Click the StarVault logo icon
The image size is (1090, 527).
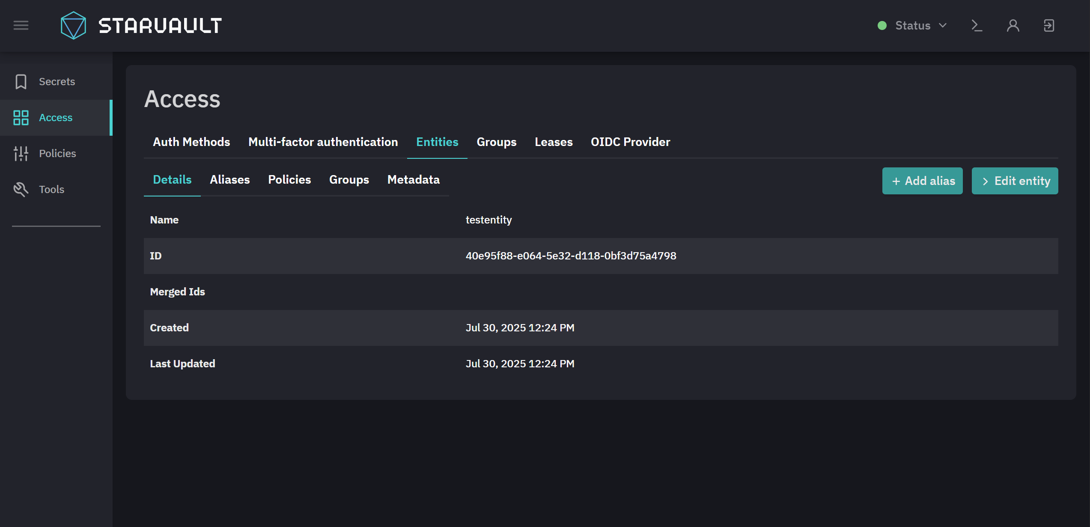(x=73, y=26)
